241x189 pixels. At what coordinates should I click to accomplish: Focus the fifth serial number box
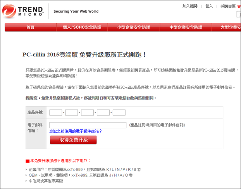[x=119, y=112]
